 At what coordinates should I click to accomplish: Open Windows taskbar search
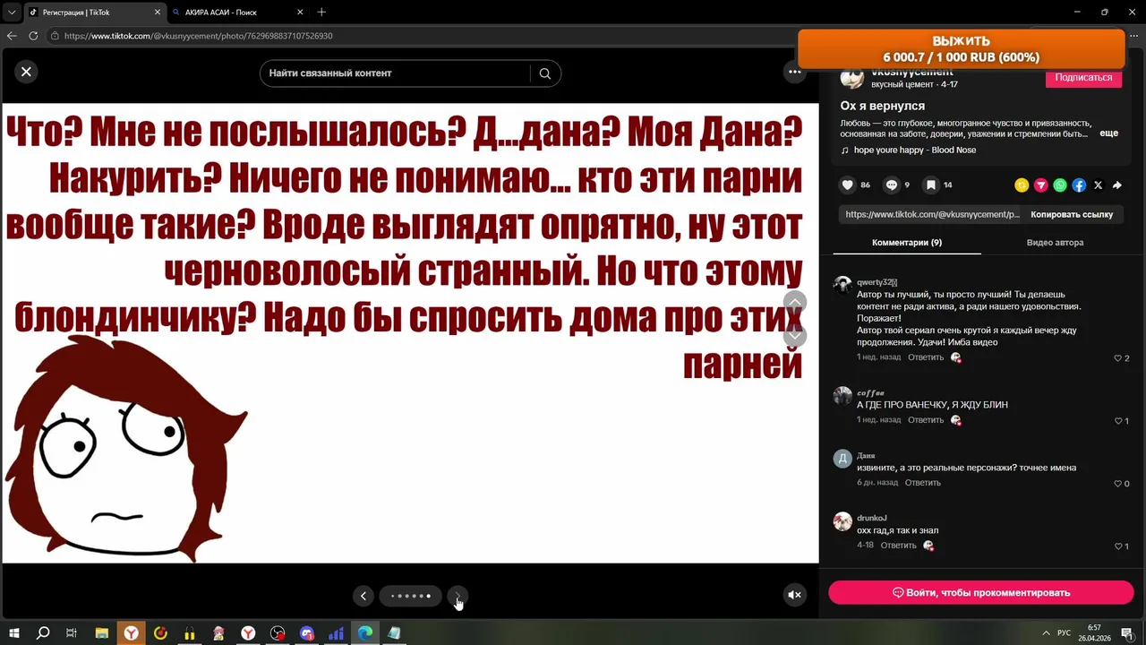(x=43, y=633)
